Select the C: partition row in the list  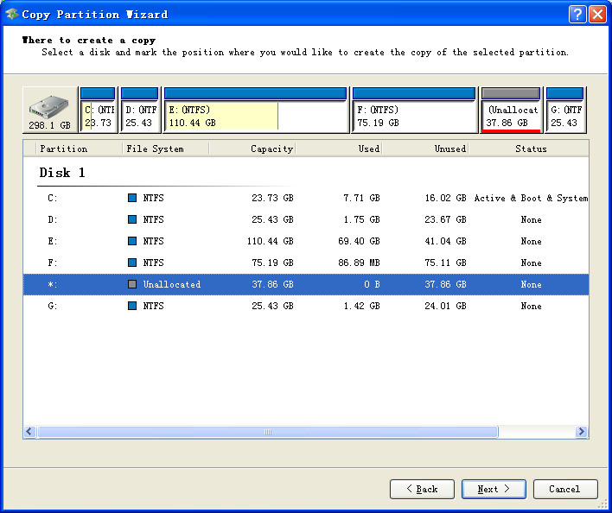tap(306, 198)
